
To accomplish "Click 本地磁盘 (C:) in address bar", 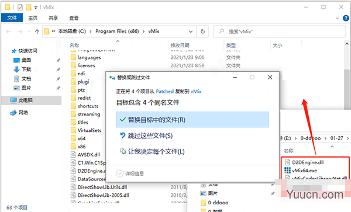I will 72,32.
